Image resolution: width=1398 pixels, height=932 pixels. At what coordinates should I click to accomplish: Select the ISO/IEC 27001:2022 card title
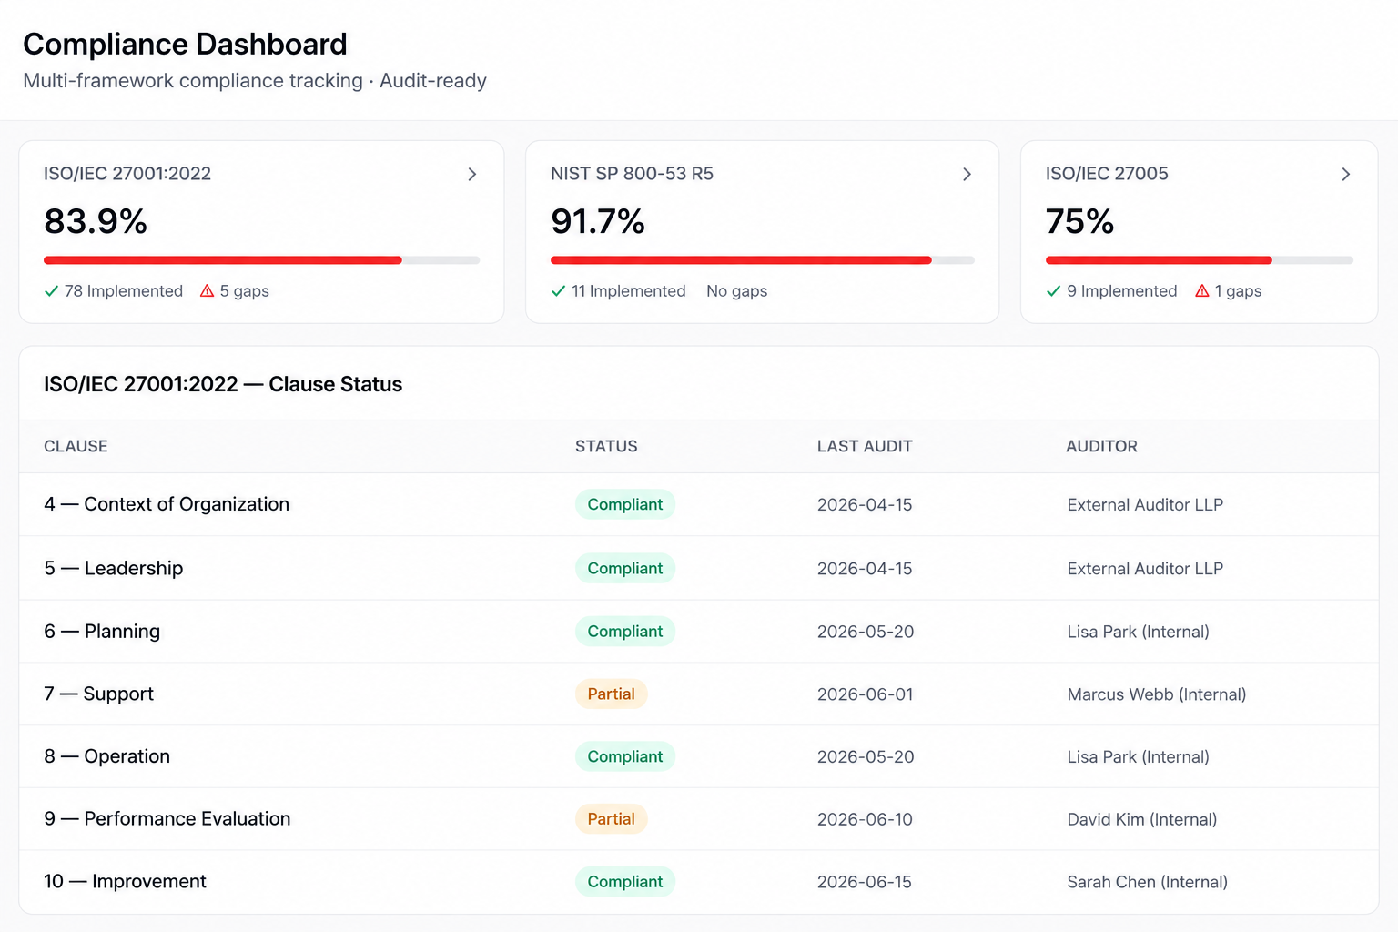click(x=127, y=174)
